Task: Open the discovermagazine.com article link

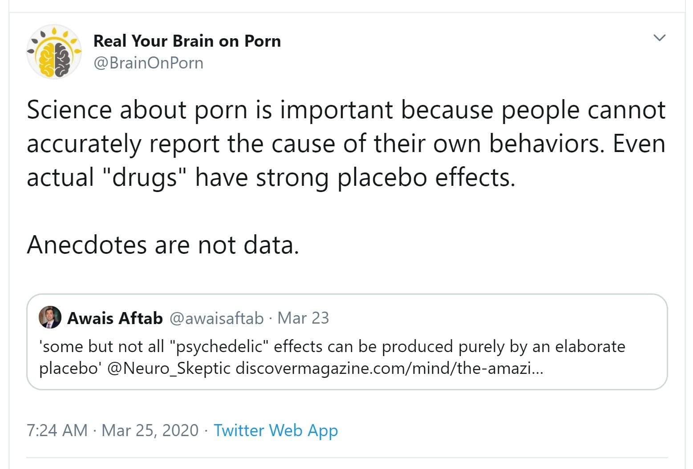Action: coord(389,369)
